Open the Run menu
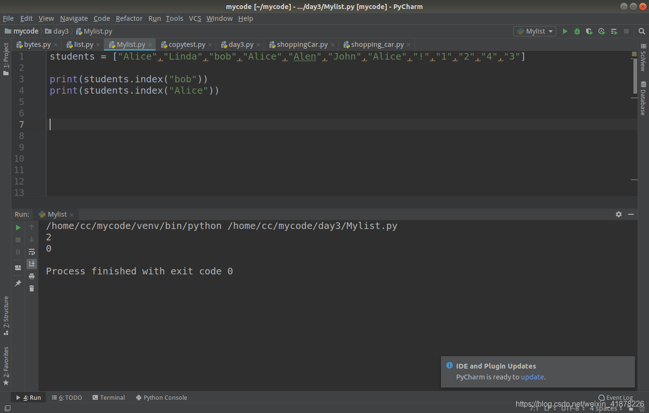The height and width of the screenshot is (413, 649). pyautogui.click(x=155, y=18)
